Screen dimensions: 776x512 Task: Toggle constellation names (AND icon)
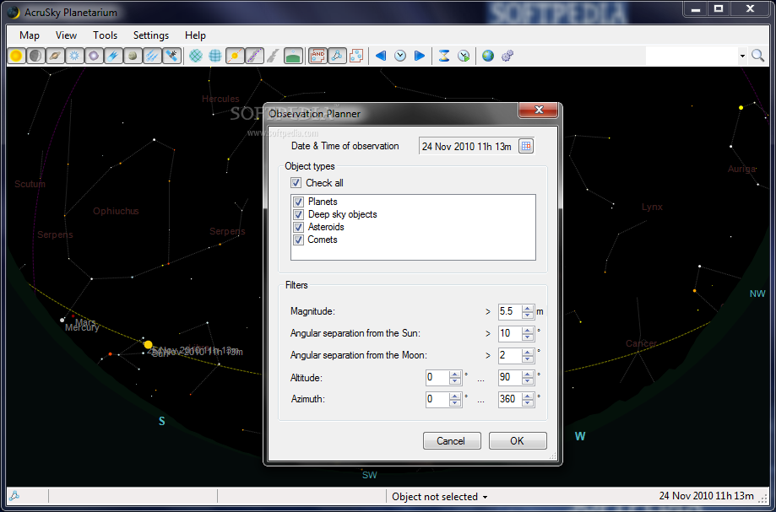click(317, 56)
